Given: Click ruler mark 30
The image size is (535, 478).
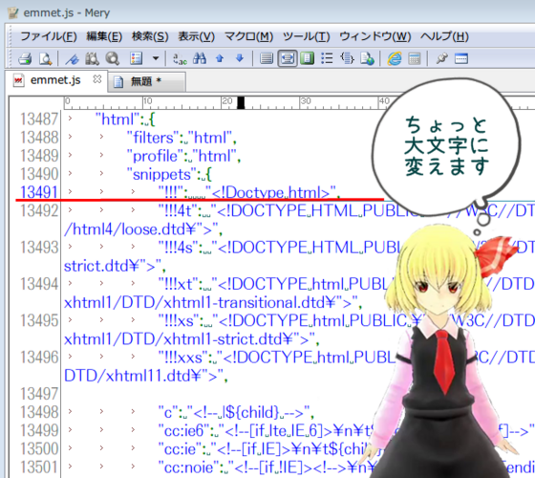Looking at the screenshot, I should tap(306, 101).
